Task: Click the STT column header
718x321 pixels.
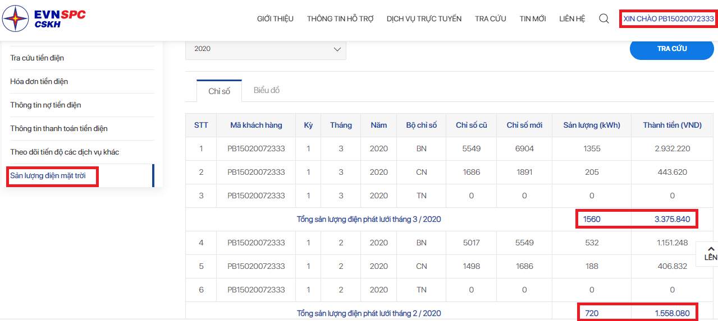Action: coord(201,125)
